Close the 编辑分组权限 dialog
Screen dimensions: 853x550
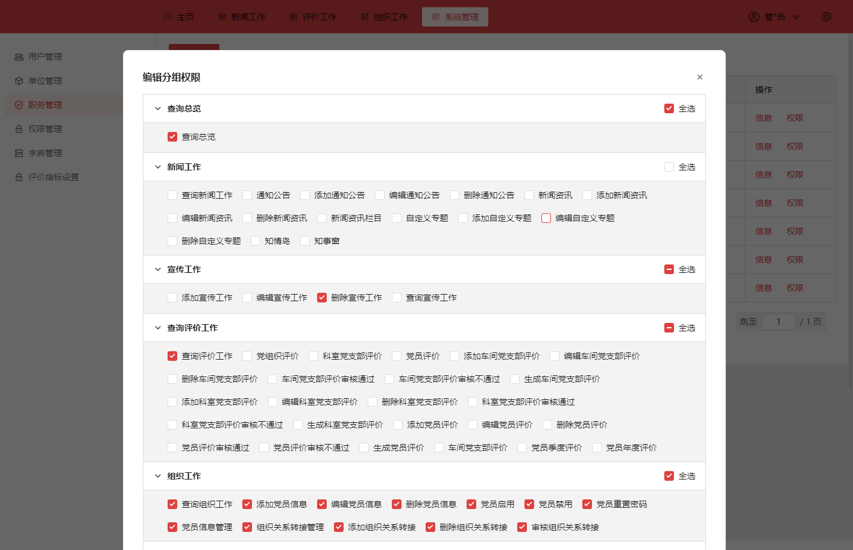[700, 77]
